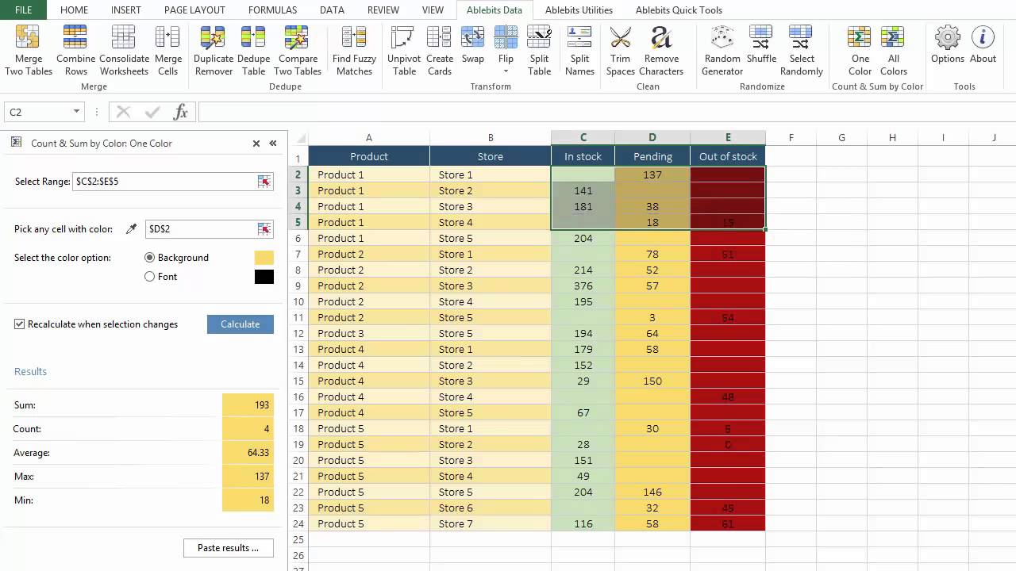
Task: Select row 12 header
Action: (298, 333)
